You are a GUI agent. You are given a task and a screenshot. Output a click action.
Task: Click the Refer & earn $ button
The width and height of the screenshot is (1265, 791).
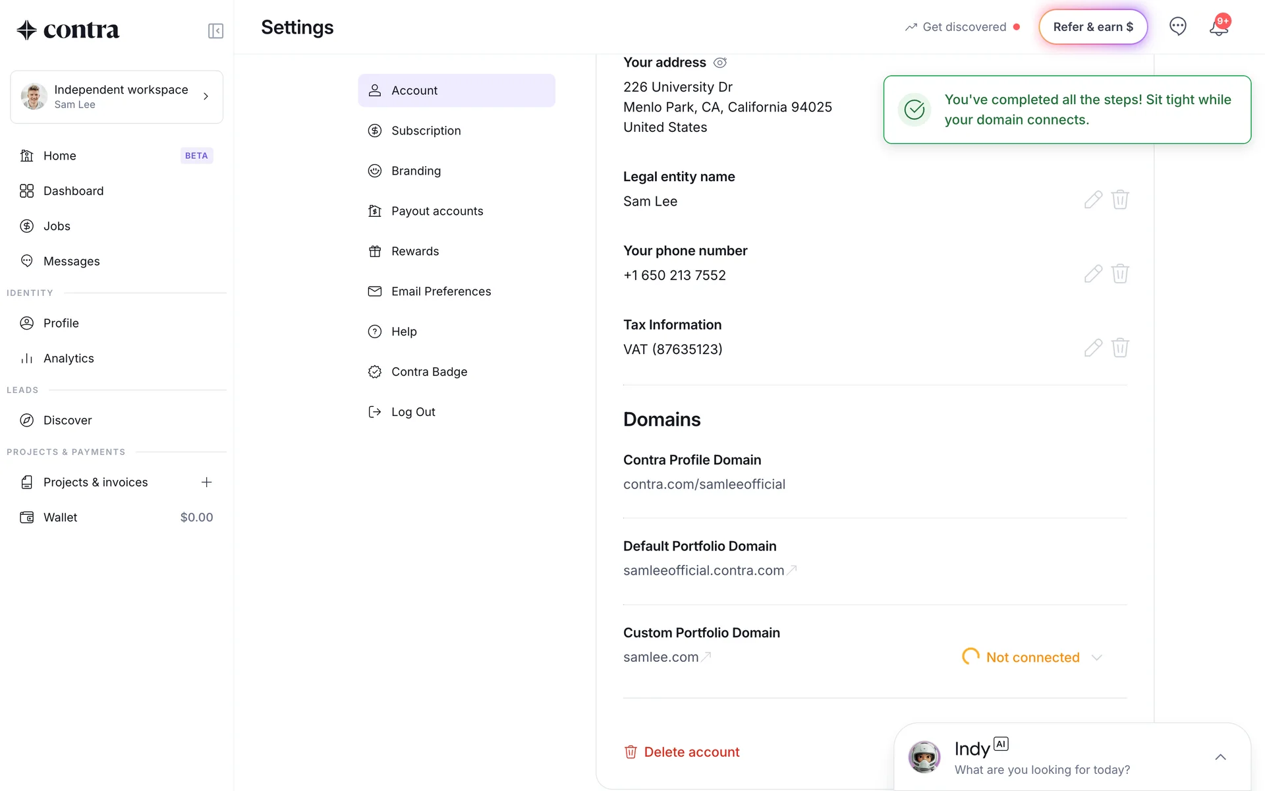click(1092, 27)
